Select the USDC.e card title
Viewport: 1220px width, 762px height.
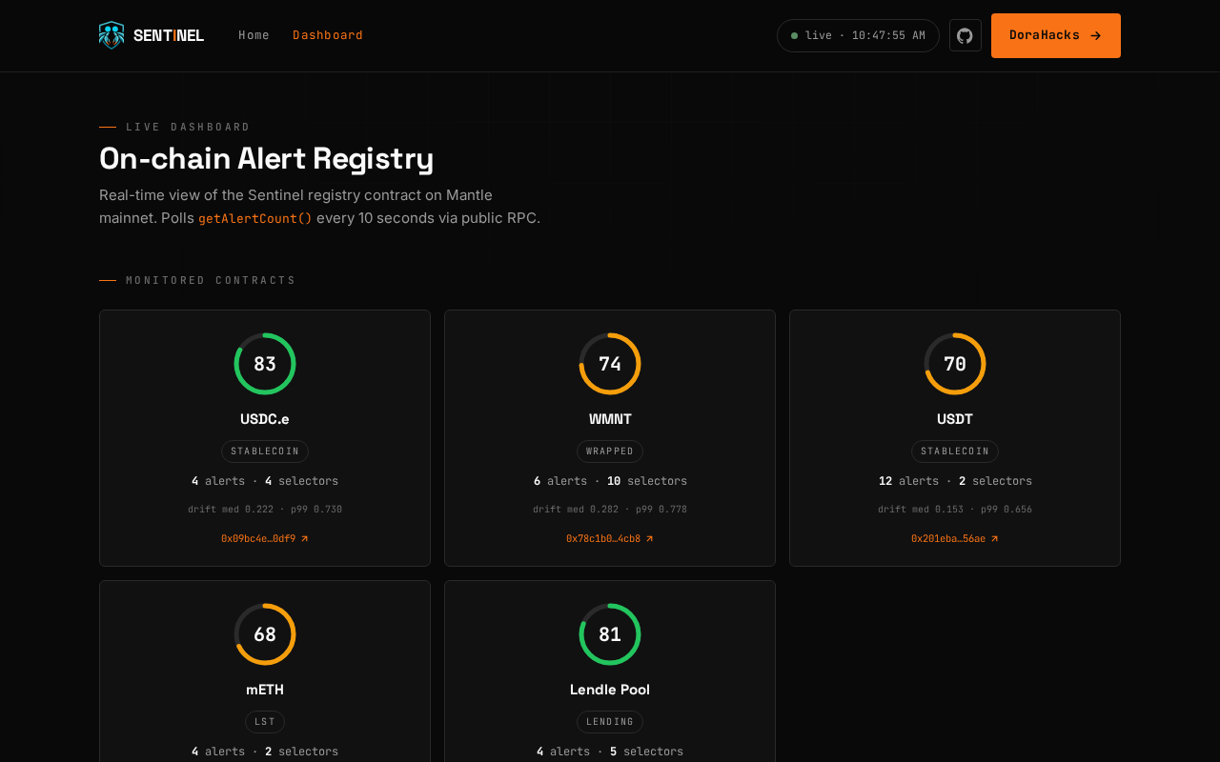pyautogui.click(x=265, y=419)
